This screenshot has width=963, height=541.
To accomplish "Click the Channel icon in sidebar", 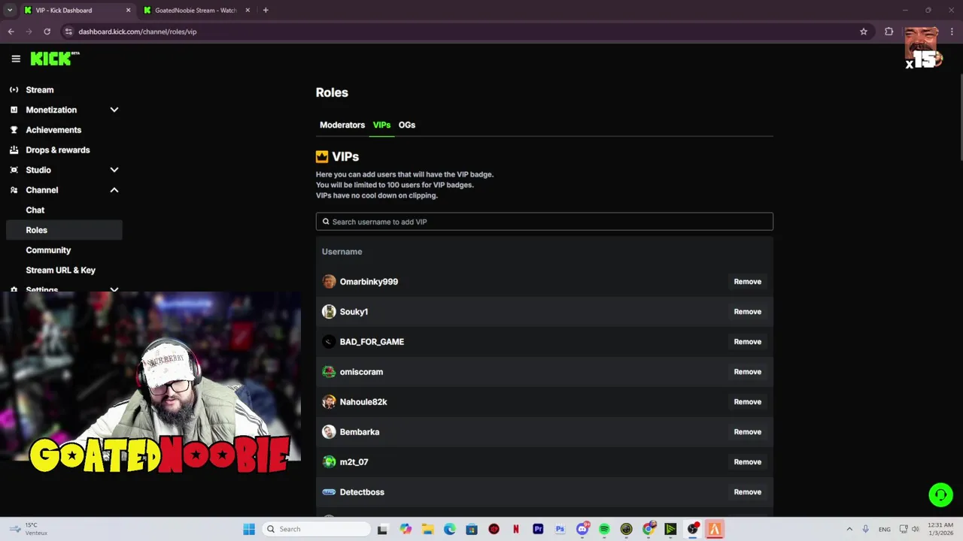I will 14,190.
